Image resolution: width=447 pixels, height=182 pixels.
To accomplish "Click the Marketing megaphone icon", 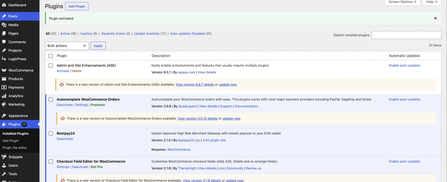I will [4, 104].
